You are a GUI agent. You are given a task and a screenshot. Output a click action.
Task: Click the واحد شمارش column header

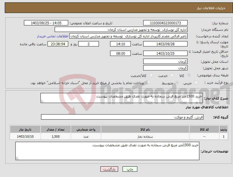(86, 129)
